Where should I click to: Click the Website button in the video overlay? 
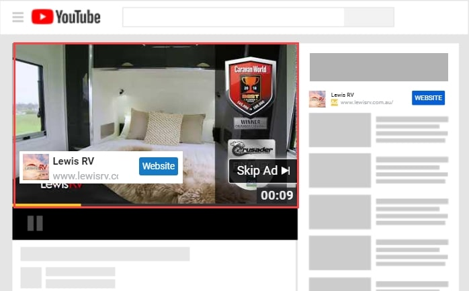[x=159, y=166]
